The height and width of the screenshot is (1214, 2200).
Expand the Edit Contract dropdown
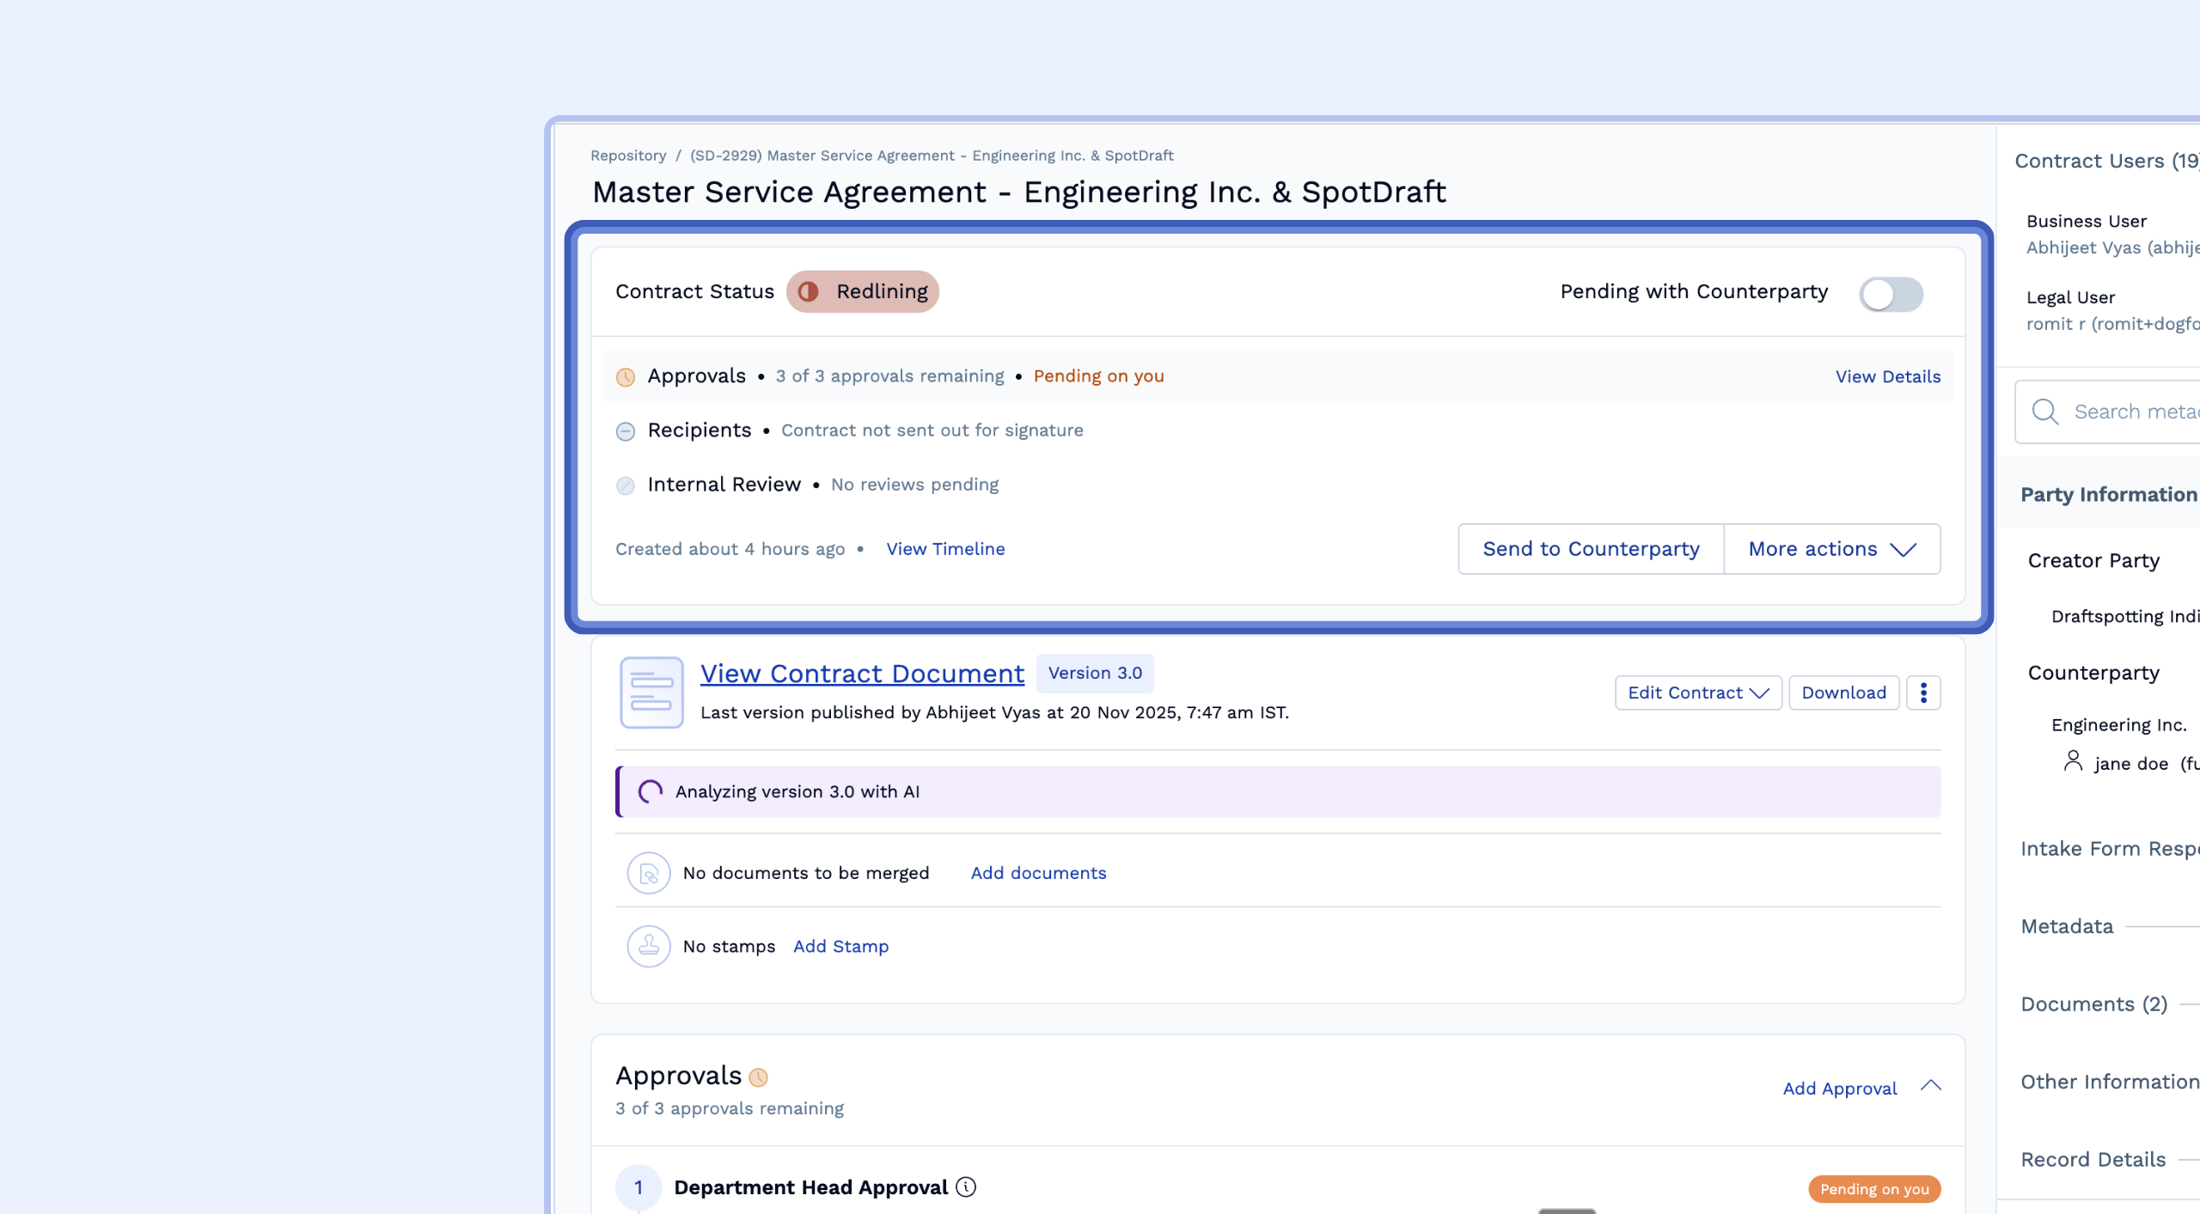click(x=1697, y=692)
